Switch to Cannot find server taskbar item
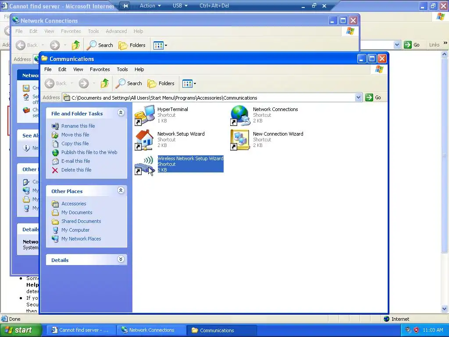 tap(81, 330)
